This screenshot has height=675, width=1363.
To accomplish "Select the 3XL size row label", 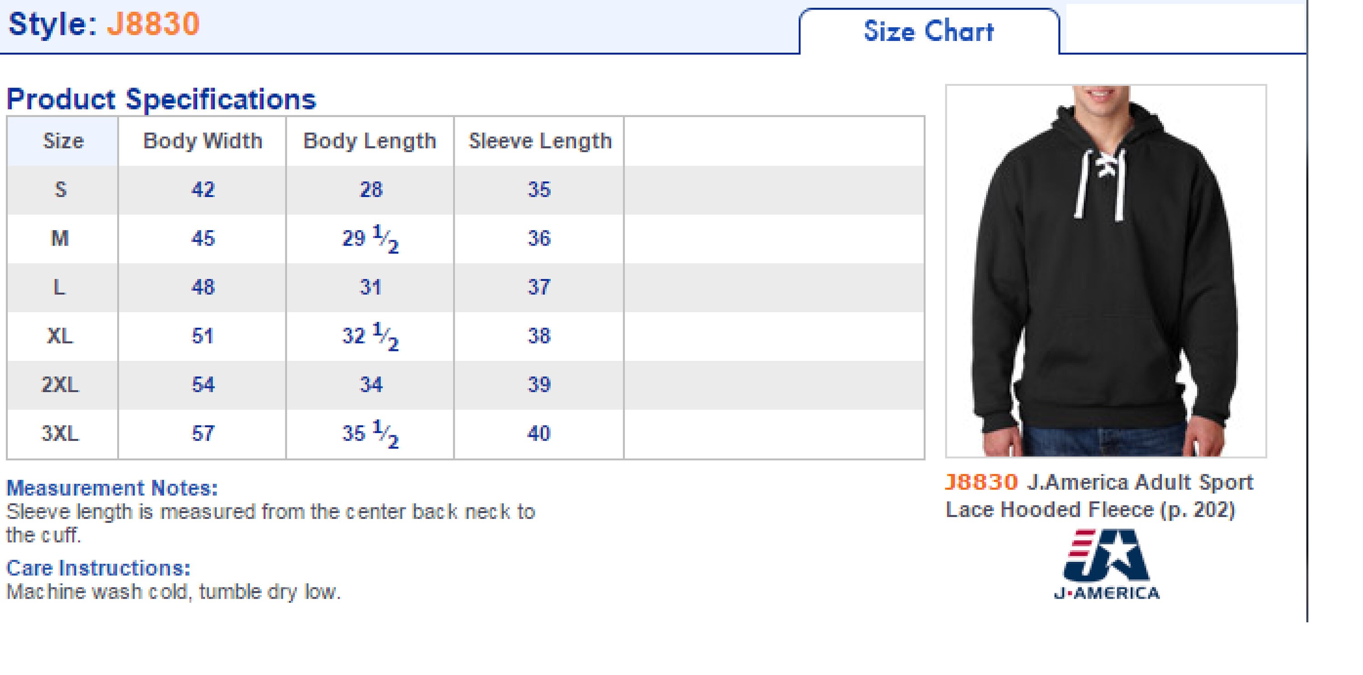I will click(60, 434).
